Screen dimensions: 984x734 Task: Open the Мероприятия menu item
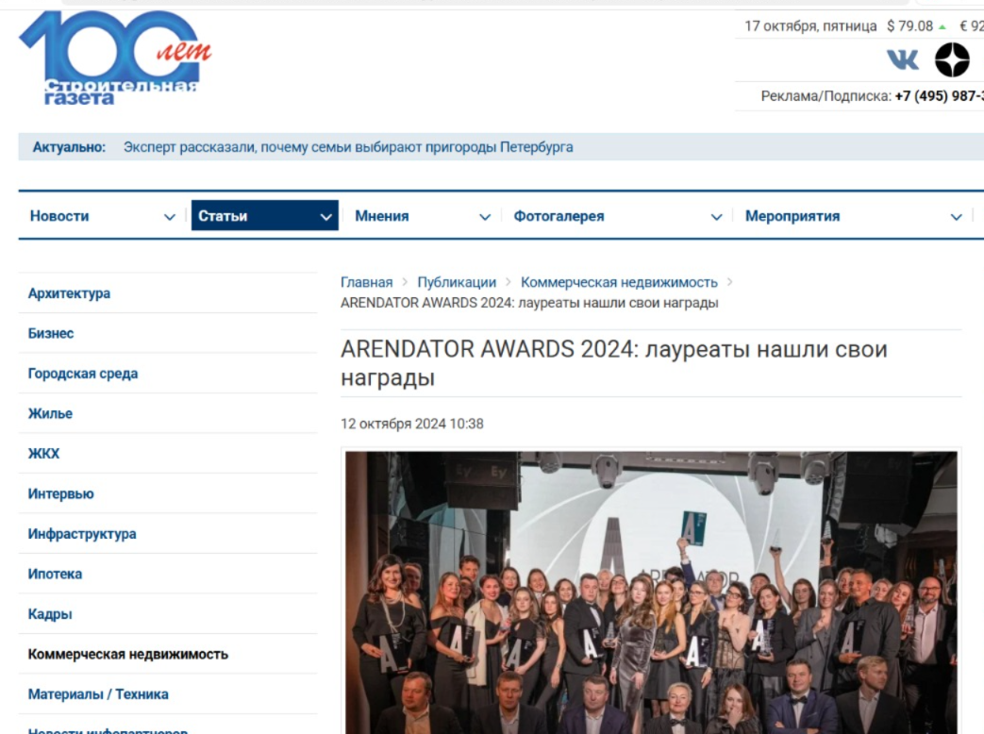pyautogui.click(x=792, y=216)
